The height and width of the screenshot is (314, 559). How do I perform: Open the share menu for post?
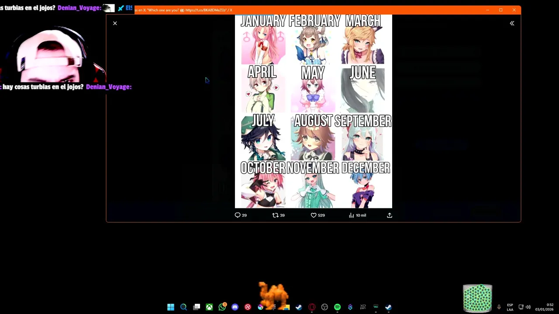click(390, 215)
